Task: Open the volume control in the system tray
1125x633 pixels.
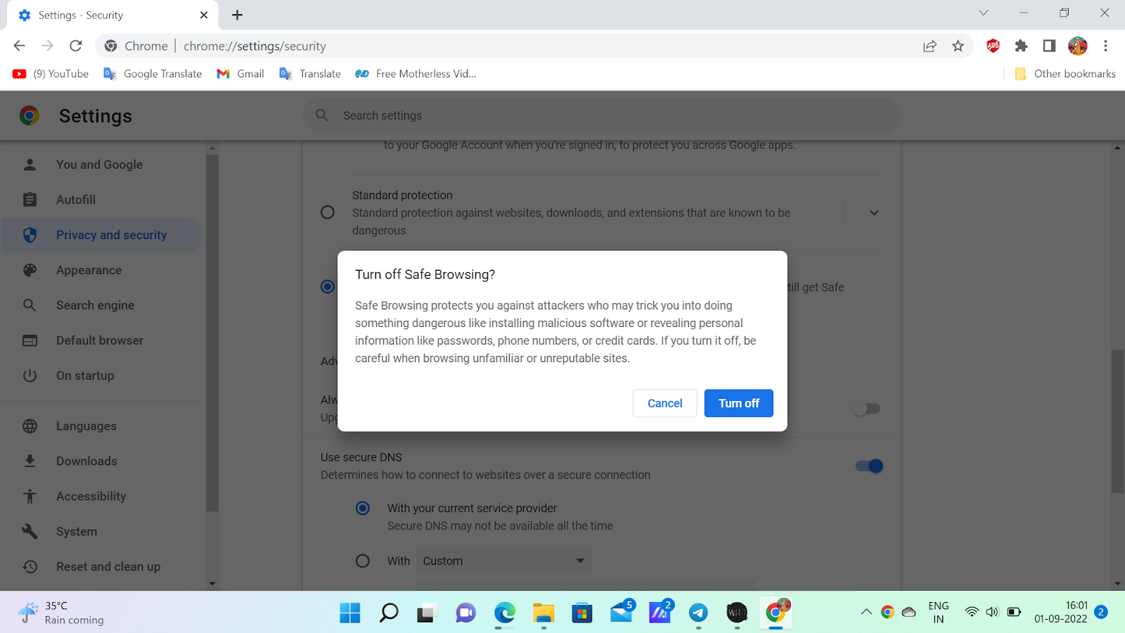Action: pyautogui.click(x=992, y=612)
